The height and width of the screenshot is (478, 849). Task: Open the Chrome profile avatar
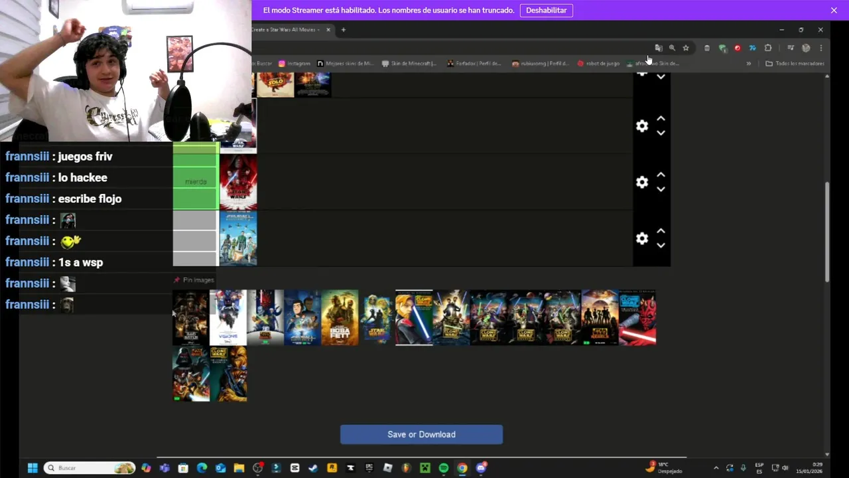(806, 48)
